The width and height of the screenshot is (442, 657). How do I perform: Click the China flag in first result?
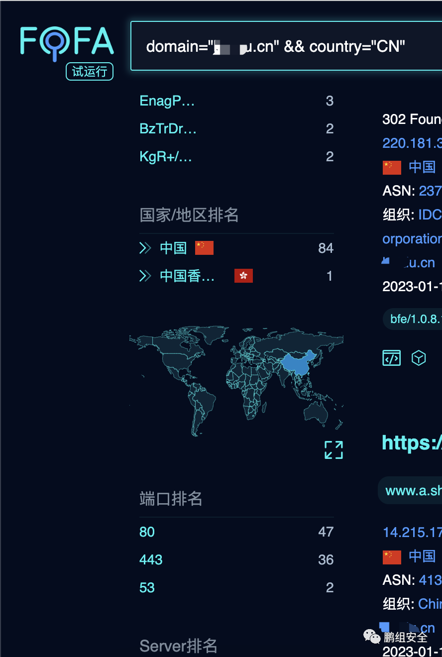pyautogui.click(x=392, y=167)
